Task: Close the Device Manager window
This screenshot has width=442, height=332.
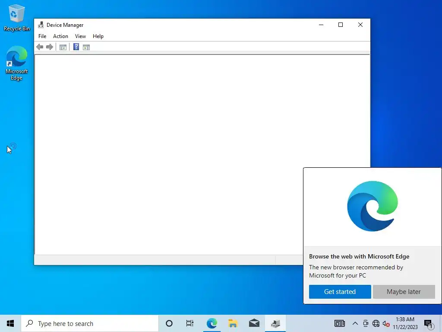Action: tap(360, 25)
